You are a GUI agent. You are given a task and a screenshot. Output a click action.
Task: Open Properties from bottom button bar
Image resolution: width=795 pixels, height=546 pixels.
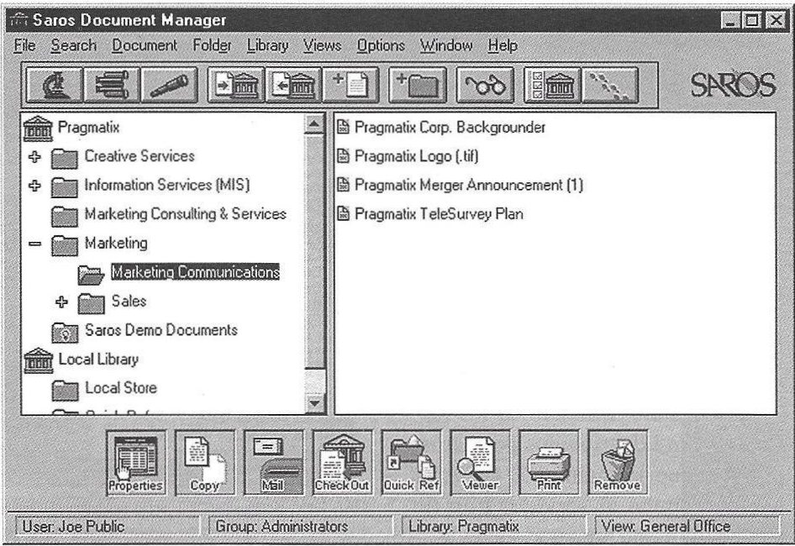tap(136, 463)
